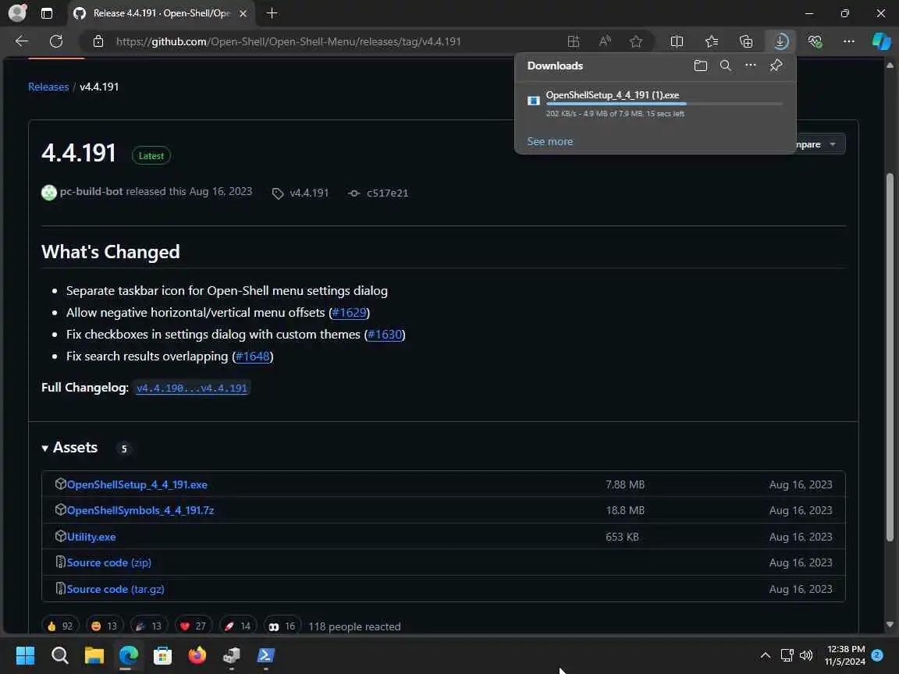Go to Releases breadcrumb link
899x674 pixels.
(48, 87)
